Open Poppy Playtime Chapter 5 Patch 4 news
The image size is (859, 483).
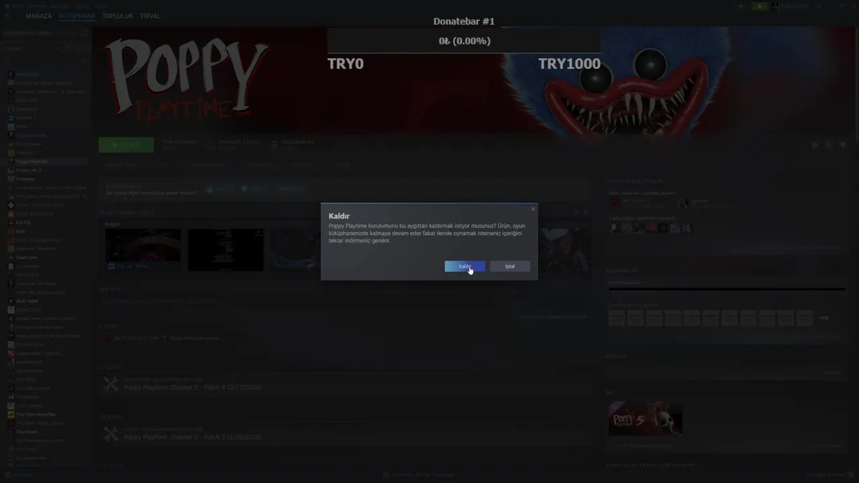193,388
